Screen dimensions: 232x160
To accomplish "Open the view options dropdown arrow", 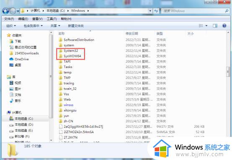I will coord(206,26).
